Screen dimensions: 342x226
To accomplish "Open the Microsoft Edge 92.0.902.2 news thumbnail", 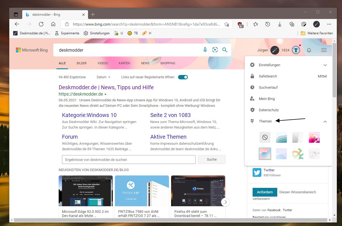I will 86,191.
